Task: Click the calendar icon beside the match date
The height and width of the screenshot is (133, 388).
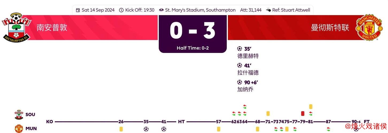Action: tap(78, 10)
